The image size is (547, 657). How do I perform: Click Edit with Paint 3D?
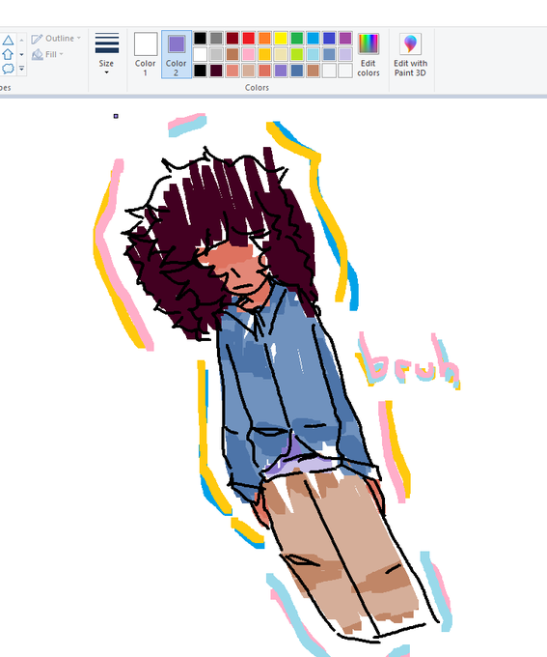coord(410,54)
